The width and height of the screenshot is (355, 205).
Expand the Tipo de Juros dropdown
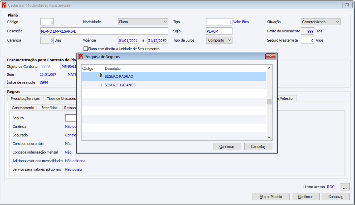coord(219,40)
